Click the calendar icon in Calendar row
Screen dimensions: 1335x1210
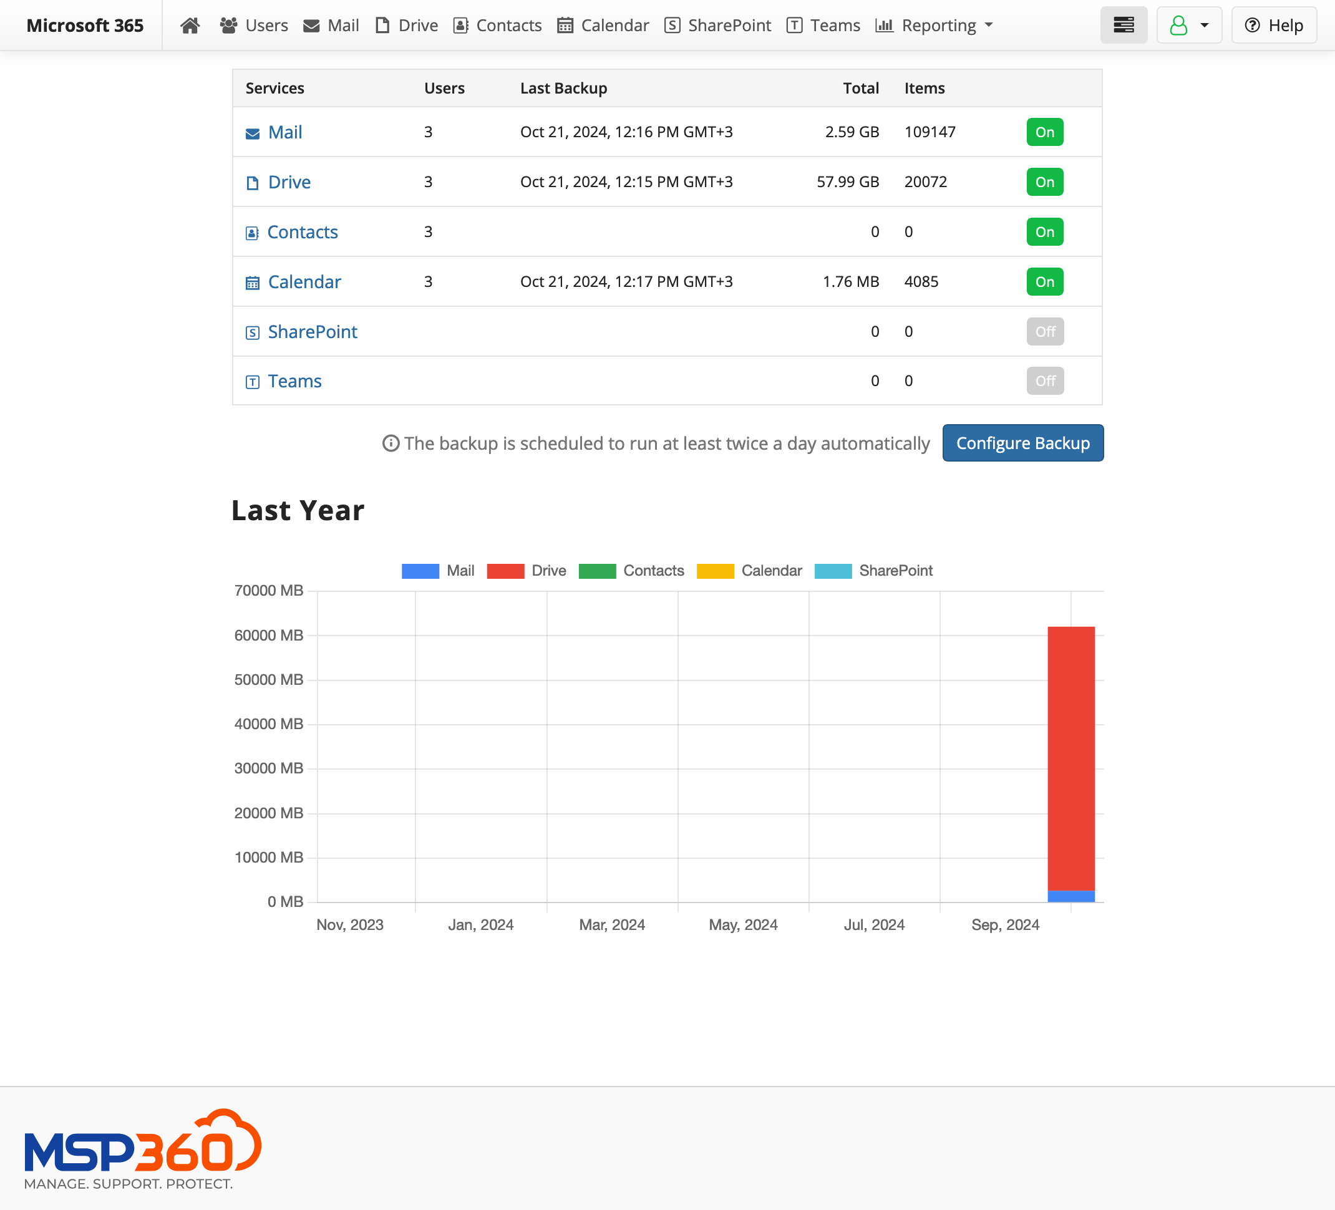(x=252, y=283)
